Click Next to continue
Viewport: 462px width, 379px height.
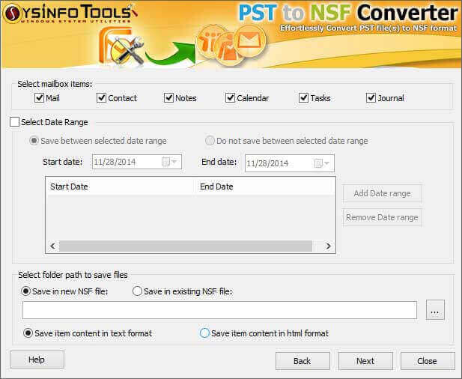[365, 361]
